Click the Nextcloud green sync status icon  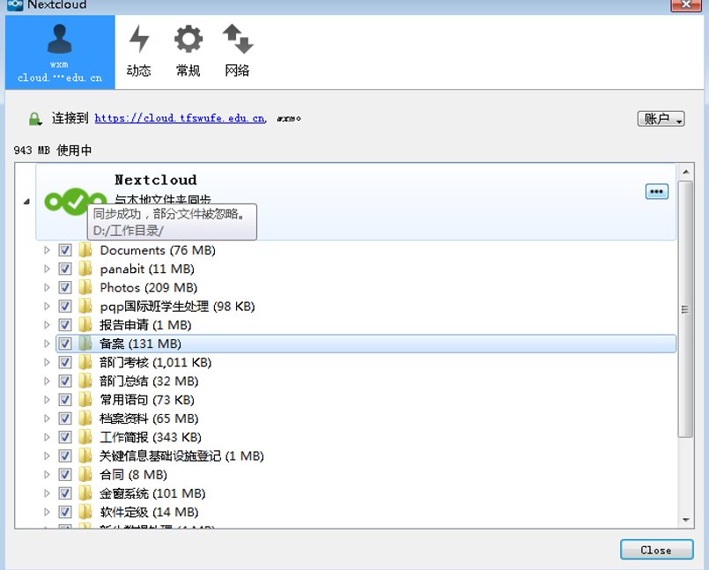[x=76, y=202]
